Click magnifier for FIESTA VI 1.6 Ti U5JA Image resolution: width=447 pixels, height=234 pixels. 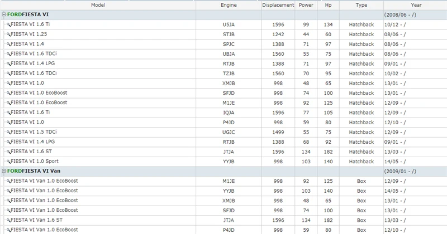8,25
